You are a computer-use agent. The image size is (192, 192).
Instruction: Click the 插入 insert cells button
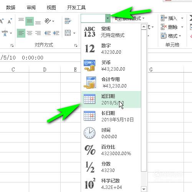click(169, 18)
